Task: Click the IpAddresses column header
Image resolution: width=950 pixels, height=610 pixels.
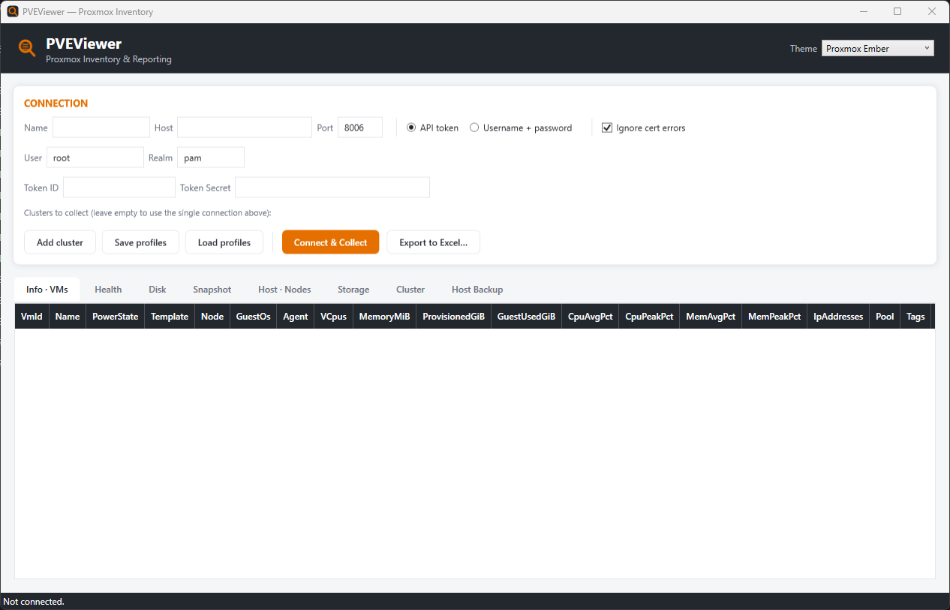Action: click(839, 316)
